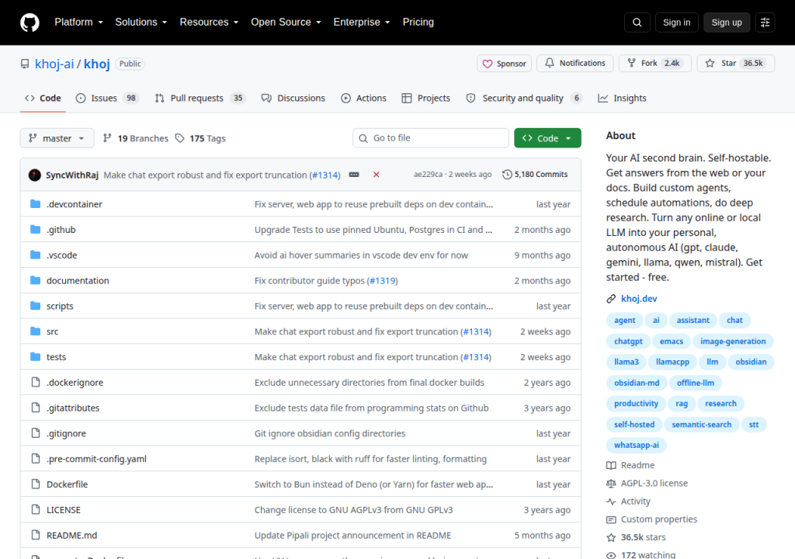Screen dimensions: 795x559
Task: Click the 175 Tags tag icon
Action: pyautogui.click(x=179, y=138)
